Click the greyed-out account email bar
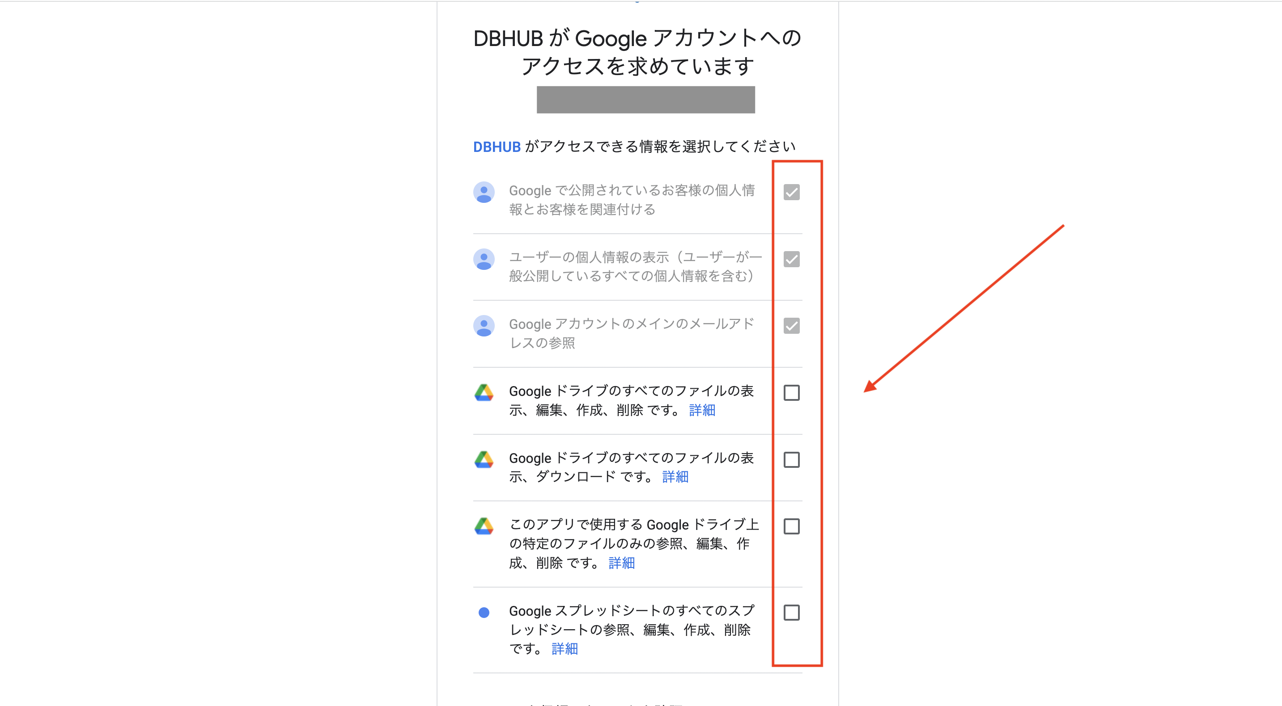 pos(645,100)
